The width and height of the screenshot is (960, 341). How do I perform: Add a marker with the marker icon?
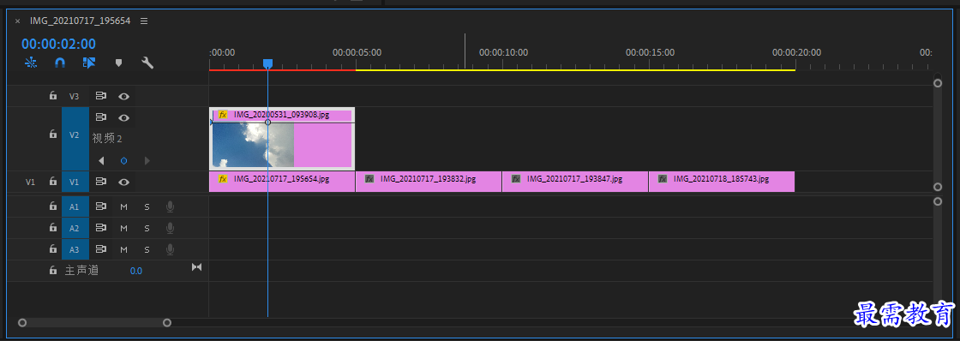pyautogui.click(x=119, y=63)
